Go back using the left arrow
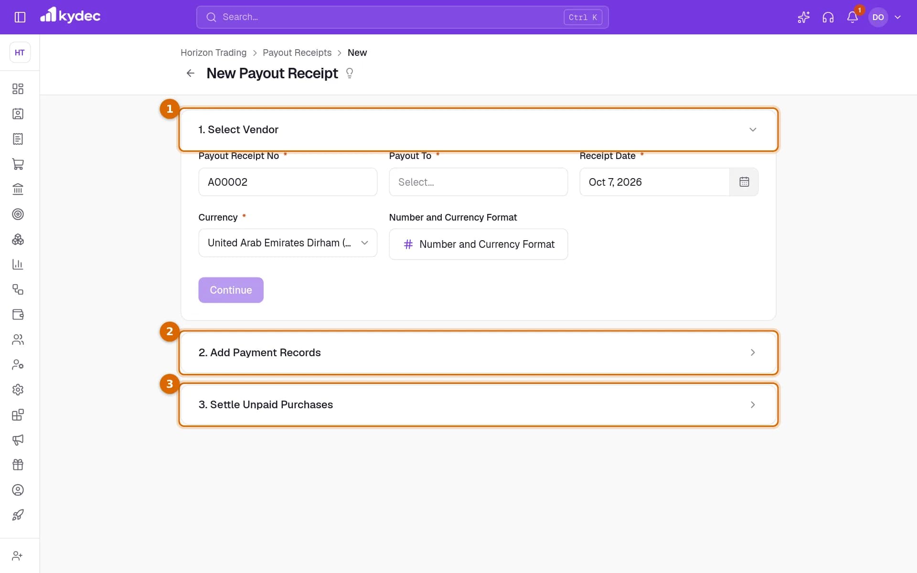The image size is (917, 573). coord(191,73)
